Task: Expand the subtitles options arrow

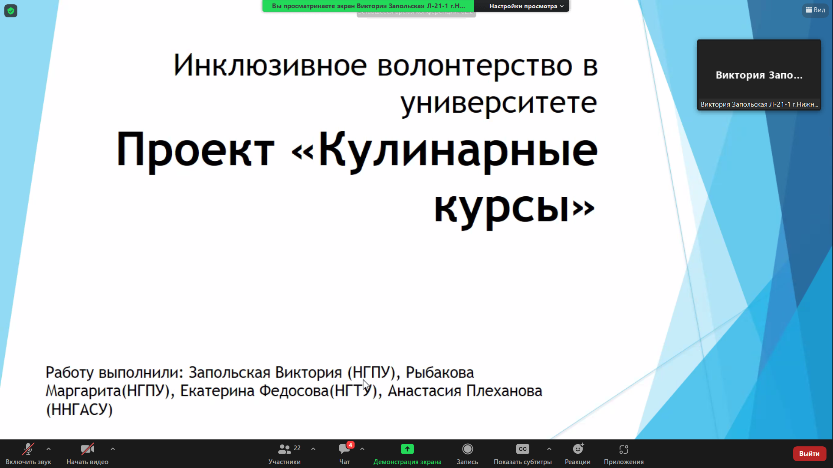Action: click(549, 449)
